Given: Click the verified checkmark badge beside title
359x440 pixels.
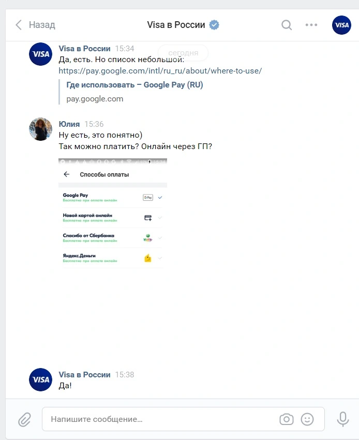Looking at the screenshot, I should (x=214, y=25).
